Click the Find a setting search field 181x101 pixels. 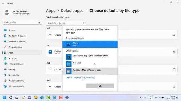pos(22,22)
